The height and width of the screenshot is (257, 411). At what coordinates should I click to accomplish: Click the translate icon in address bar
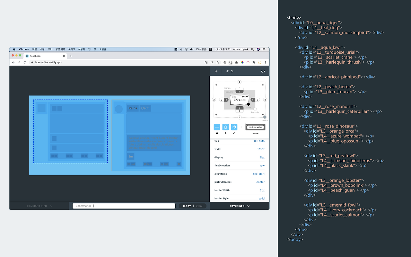coord(206,62)
